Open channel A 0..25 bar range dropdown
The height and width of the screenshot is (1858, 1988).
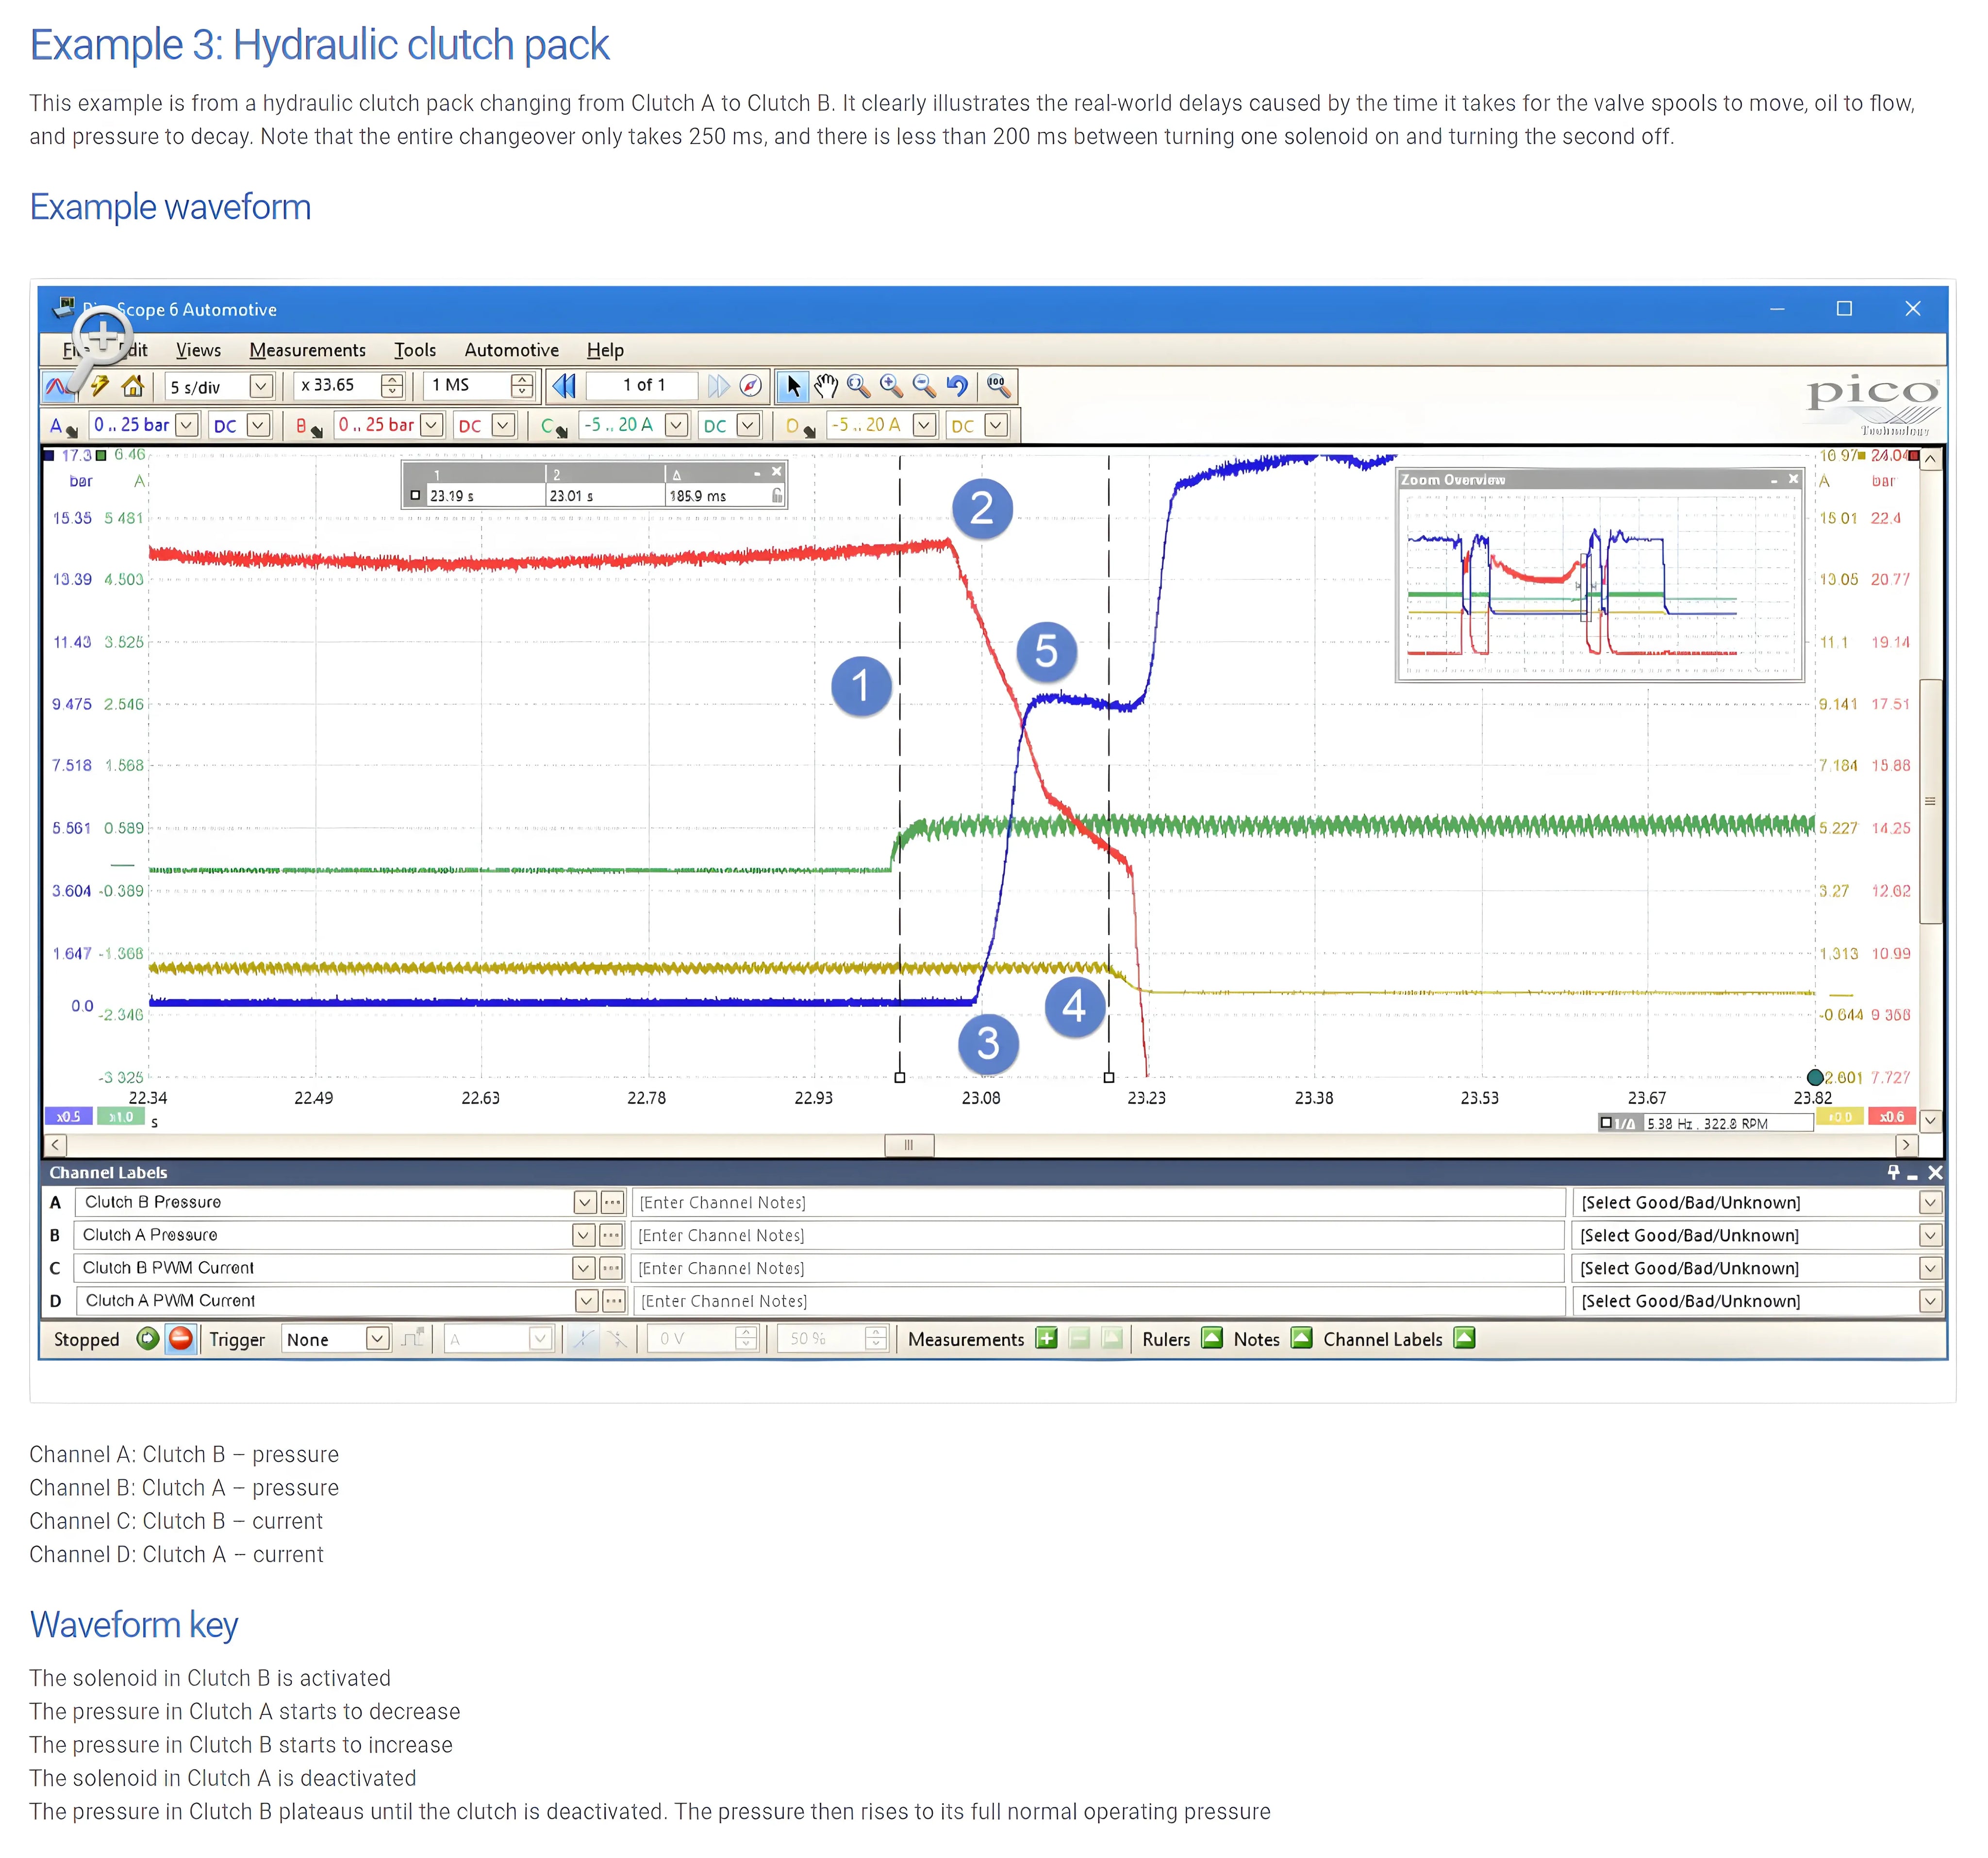point(186,425)
